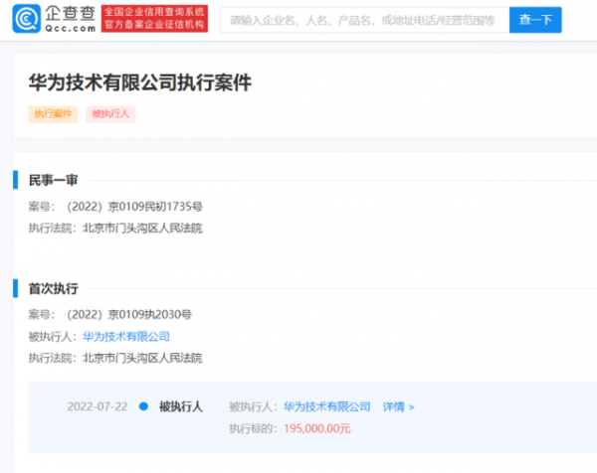Click the blue timeline dot marker
The image size is (597, 473).
(x=143, y=406)
